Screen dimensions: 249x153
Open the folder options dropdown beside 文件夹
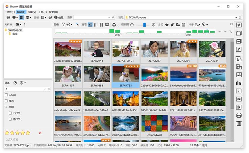(18, 24)
